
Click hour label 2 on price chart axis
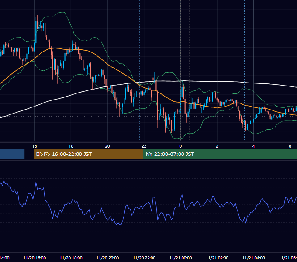(217, 146)
